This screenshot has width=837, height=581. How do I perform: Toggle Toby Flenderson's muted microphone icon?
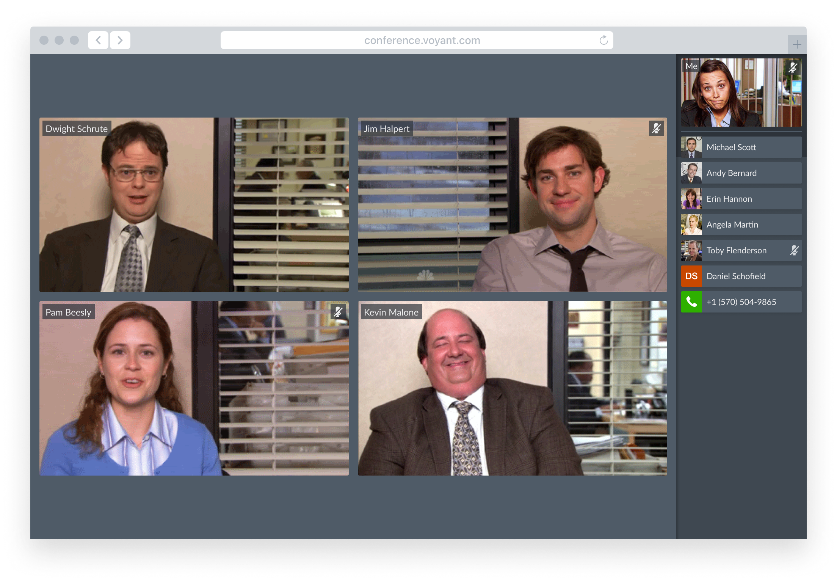tap(794, 250)
